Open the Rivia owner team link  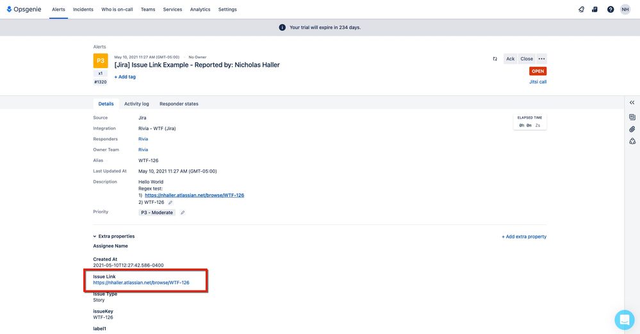pyautogui.click(x=144, y=150)
